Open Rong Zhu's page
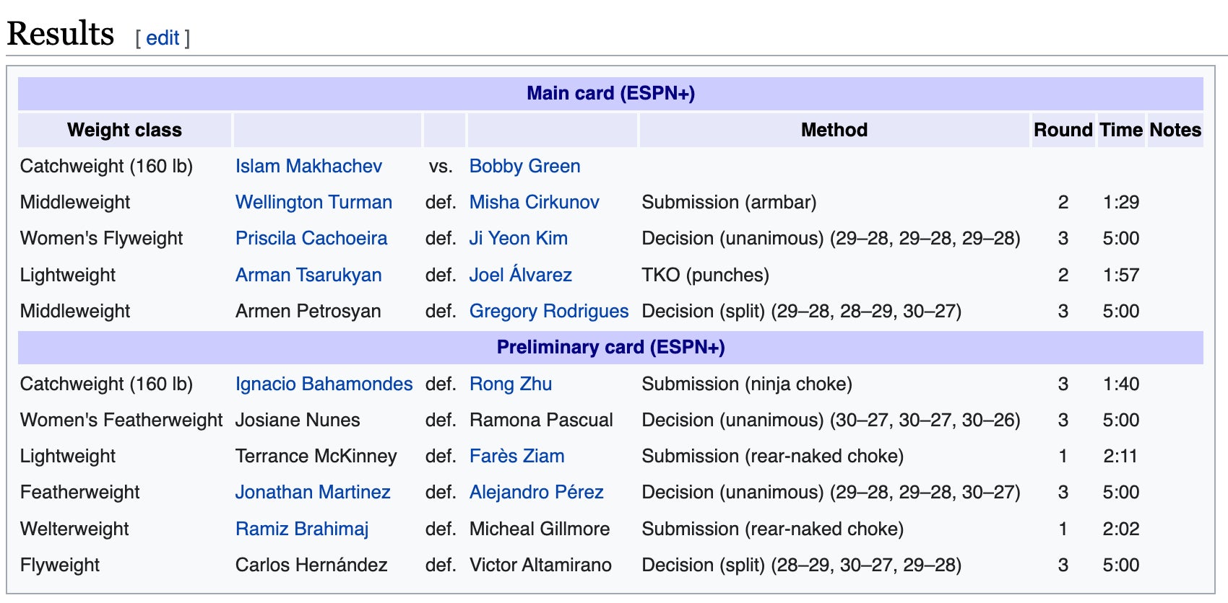Screen dimensions: 1228x603 [x=510, y=384]
